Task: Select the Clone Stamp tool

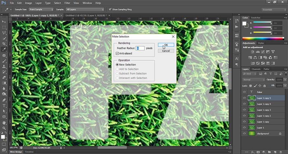Action: [4, 66]
